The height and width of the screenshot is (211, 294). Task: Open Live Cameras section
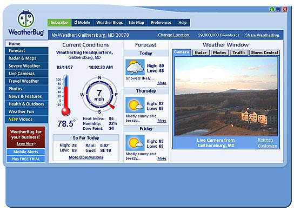coord(26,74)
